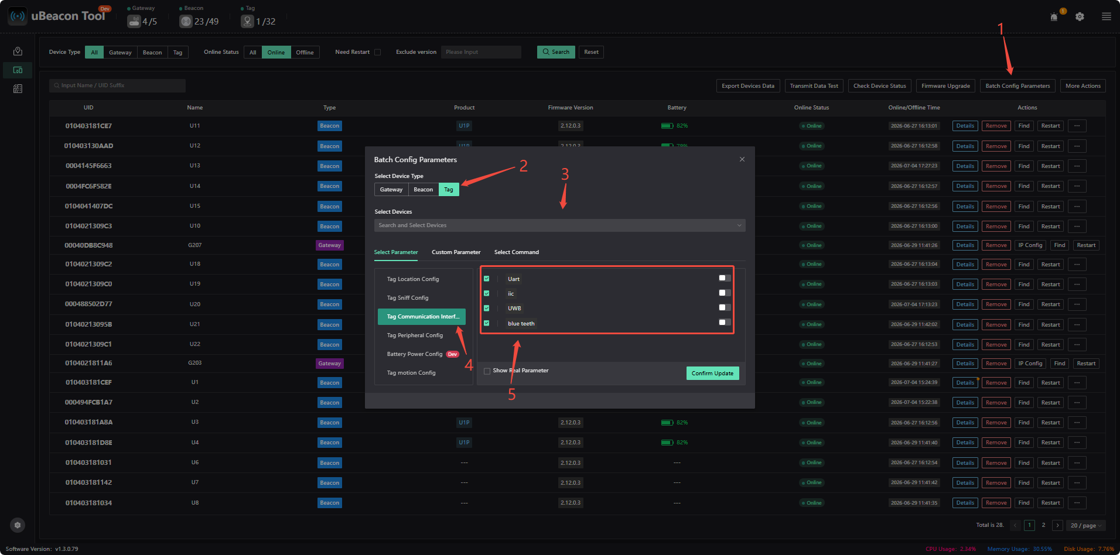Open the notification bell icon

pos(1054,17)
